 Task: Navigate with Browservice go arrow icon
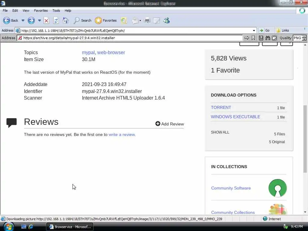click(x=247, y=38)
